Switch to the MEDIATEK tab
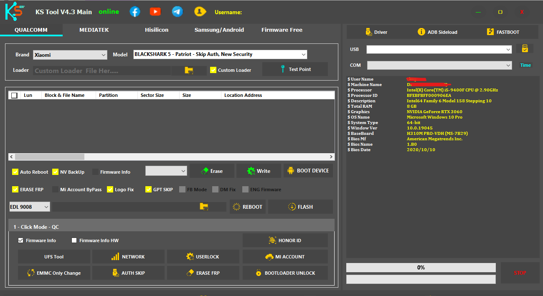The image size is (543, 296). [94, 30]
